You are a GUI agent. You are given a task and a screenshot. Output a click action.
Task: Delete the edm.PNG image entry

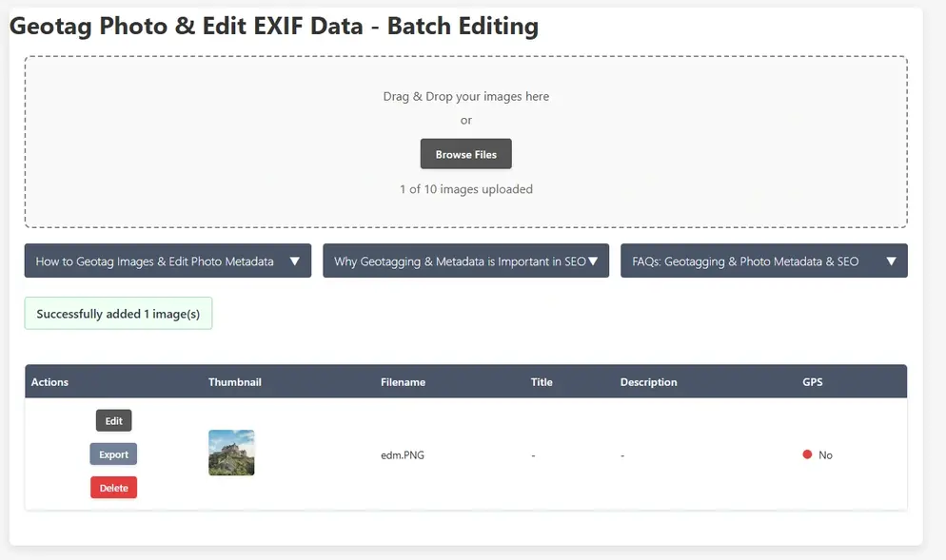(113, 487)
